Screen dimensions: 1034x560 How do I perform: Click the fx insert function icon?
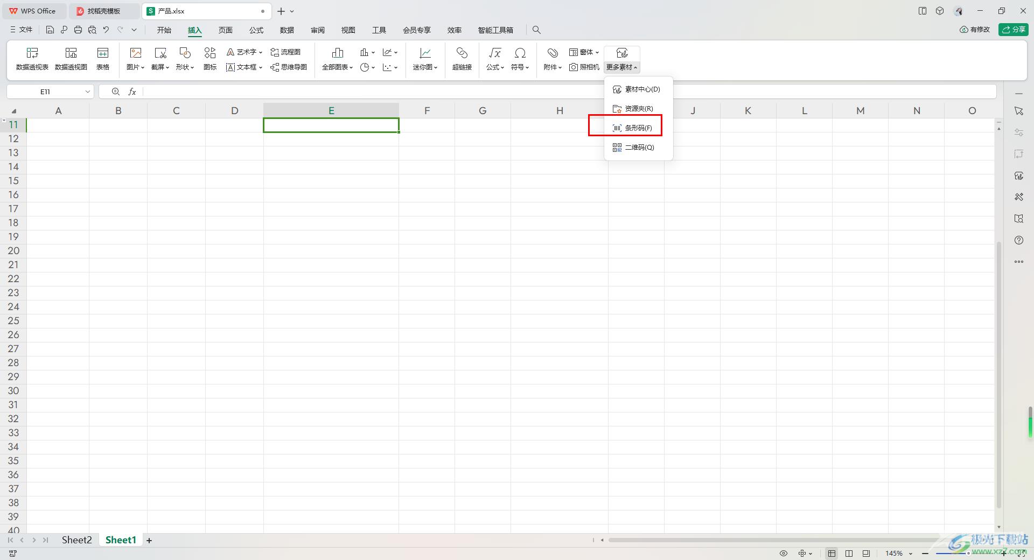pos(132,92)
